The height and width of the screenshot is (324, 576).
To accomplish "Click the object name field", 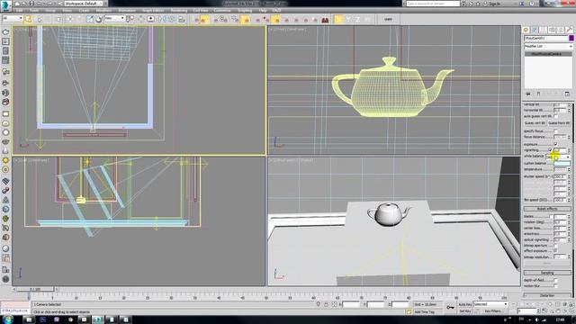I will click(546, 38).
